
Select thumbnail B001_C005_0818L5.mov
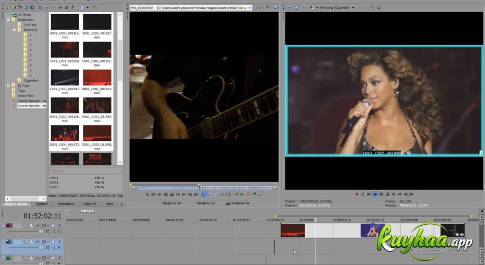(x=64, y=22)
